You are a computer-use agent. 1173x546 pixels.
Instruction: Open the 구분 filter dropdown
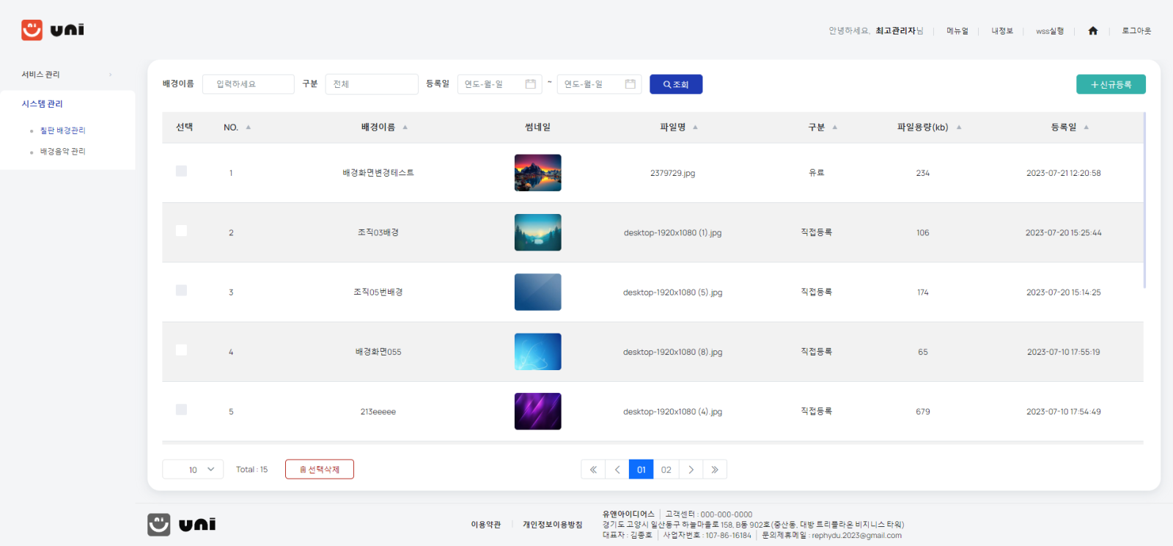coord(371,84)
